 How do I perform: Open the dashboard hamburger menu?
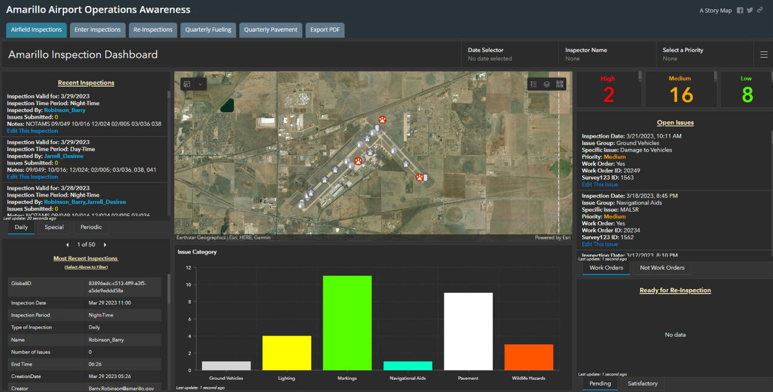763,54
